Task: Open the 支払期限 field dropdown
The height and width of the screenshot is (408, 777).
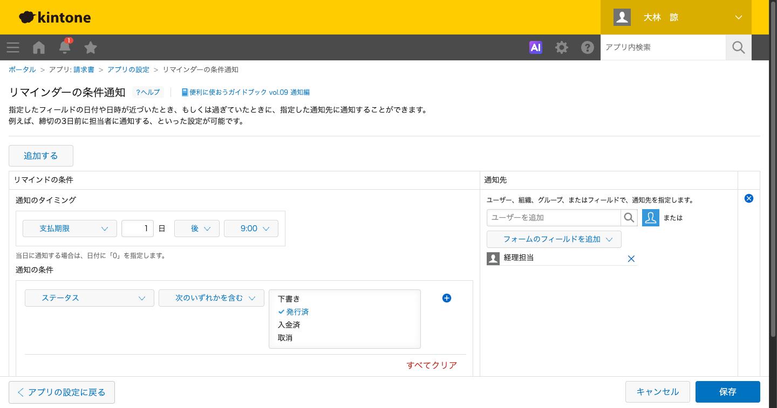Action: 70,229
